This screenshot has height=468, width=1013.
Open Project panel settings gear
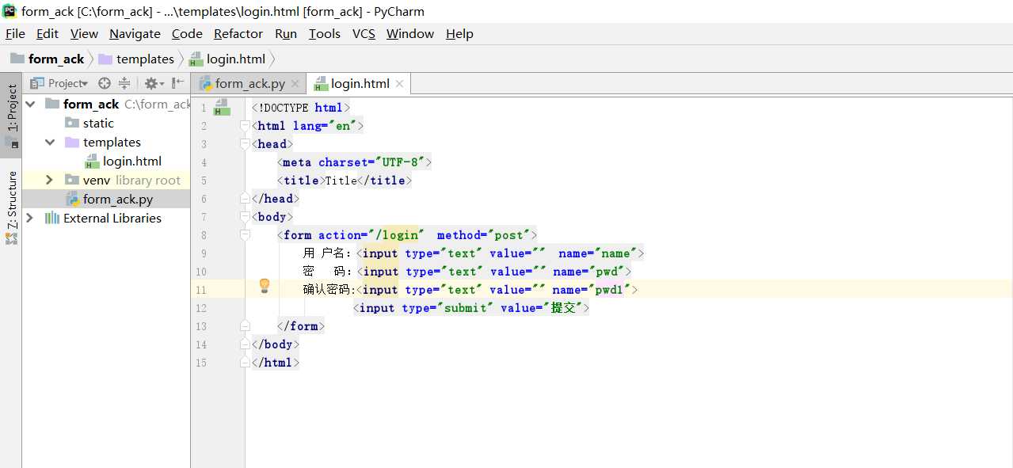click(x=154, y=83)
